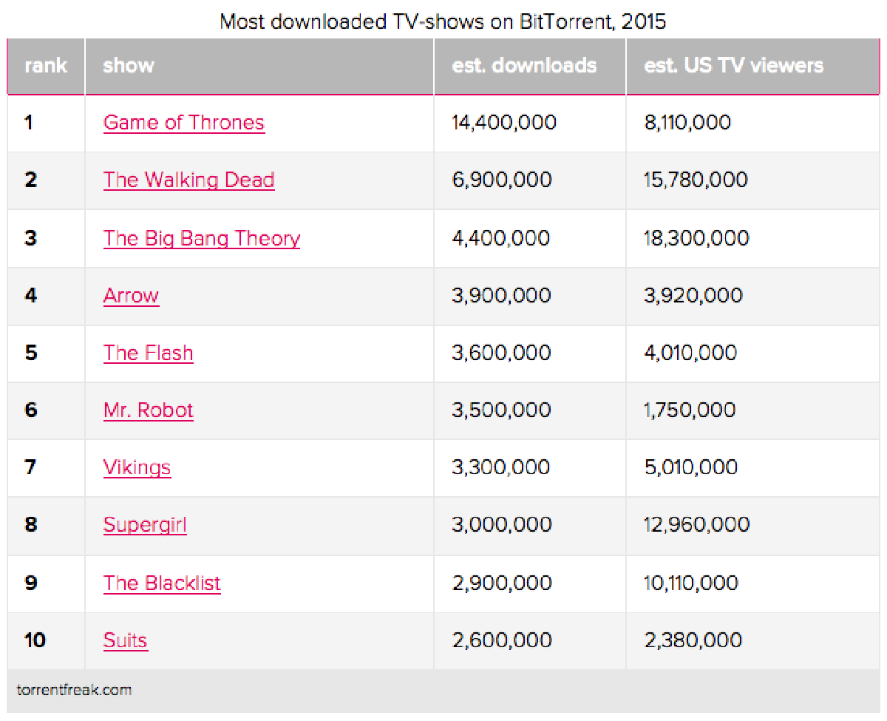The height and width of the screenshot is (721, 887).
Task: Open The Flash link
Action: [149, 353]
